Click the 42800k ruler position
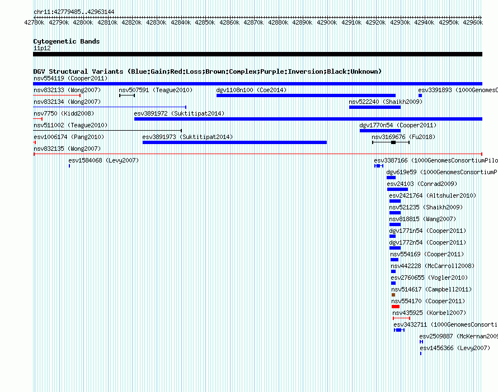Viewport: 498px width, 392px height. pos(83,22)
